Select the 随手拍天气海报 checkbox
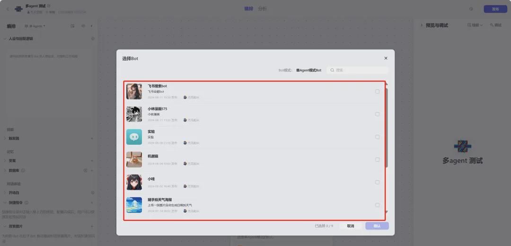 click(x=377, y=205)
